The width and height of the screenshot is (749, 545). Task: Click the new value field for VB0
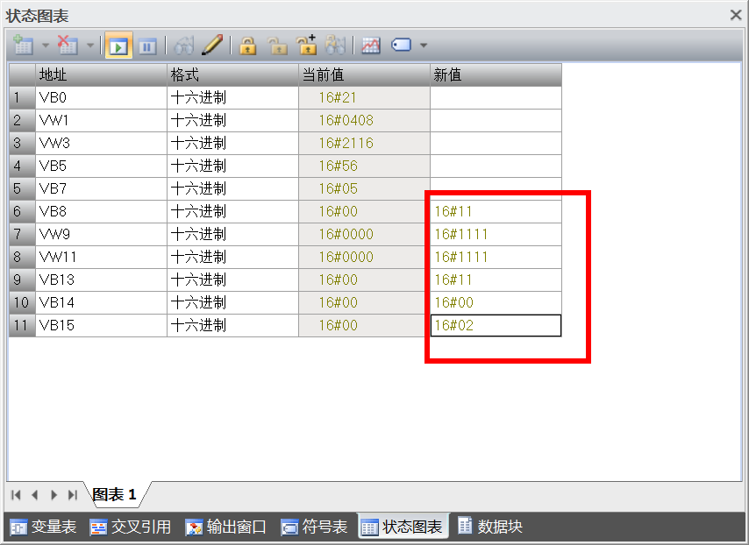tap(496, 98)
